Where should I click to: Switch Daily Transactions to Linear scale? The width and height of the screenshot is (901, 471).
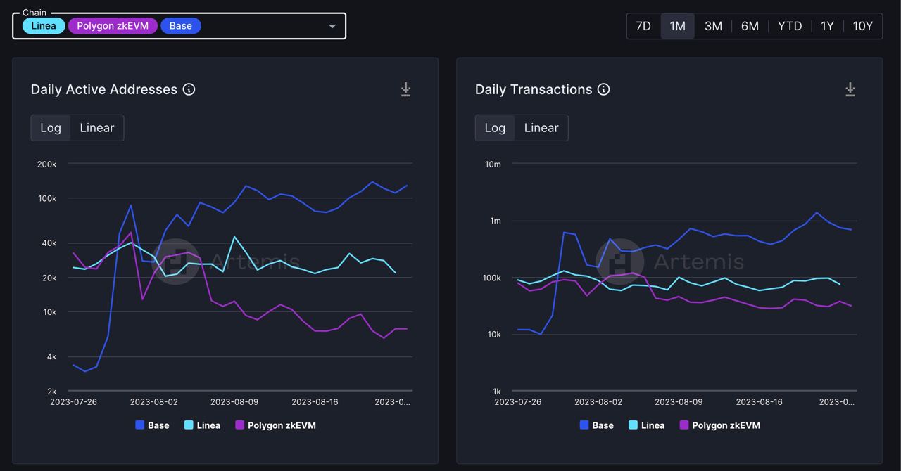coord(541,128)
